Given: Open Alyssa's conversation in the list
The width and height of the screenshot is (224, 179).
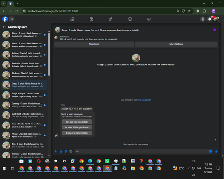Looking at the screenshot, I should coord(24,135).
